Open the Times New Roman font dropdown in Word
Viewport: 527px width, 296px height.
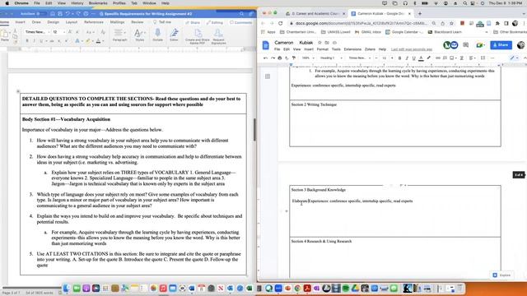[x=37, y=32]
